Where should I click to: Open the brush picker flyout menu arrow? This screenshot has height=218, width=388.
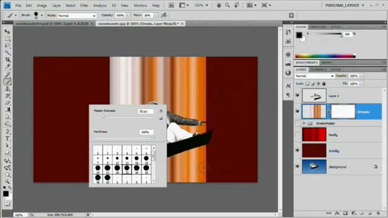click(161, 111)
